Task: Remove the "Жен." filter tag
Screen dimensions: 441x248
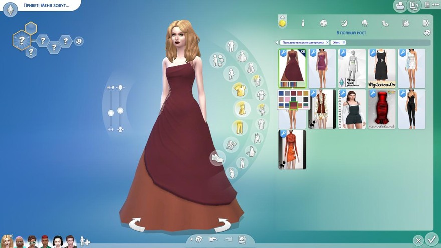Action: point(344,42)
